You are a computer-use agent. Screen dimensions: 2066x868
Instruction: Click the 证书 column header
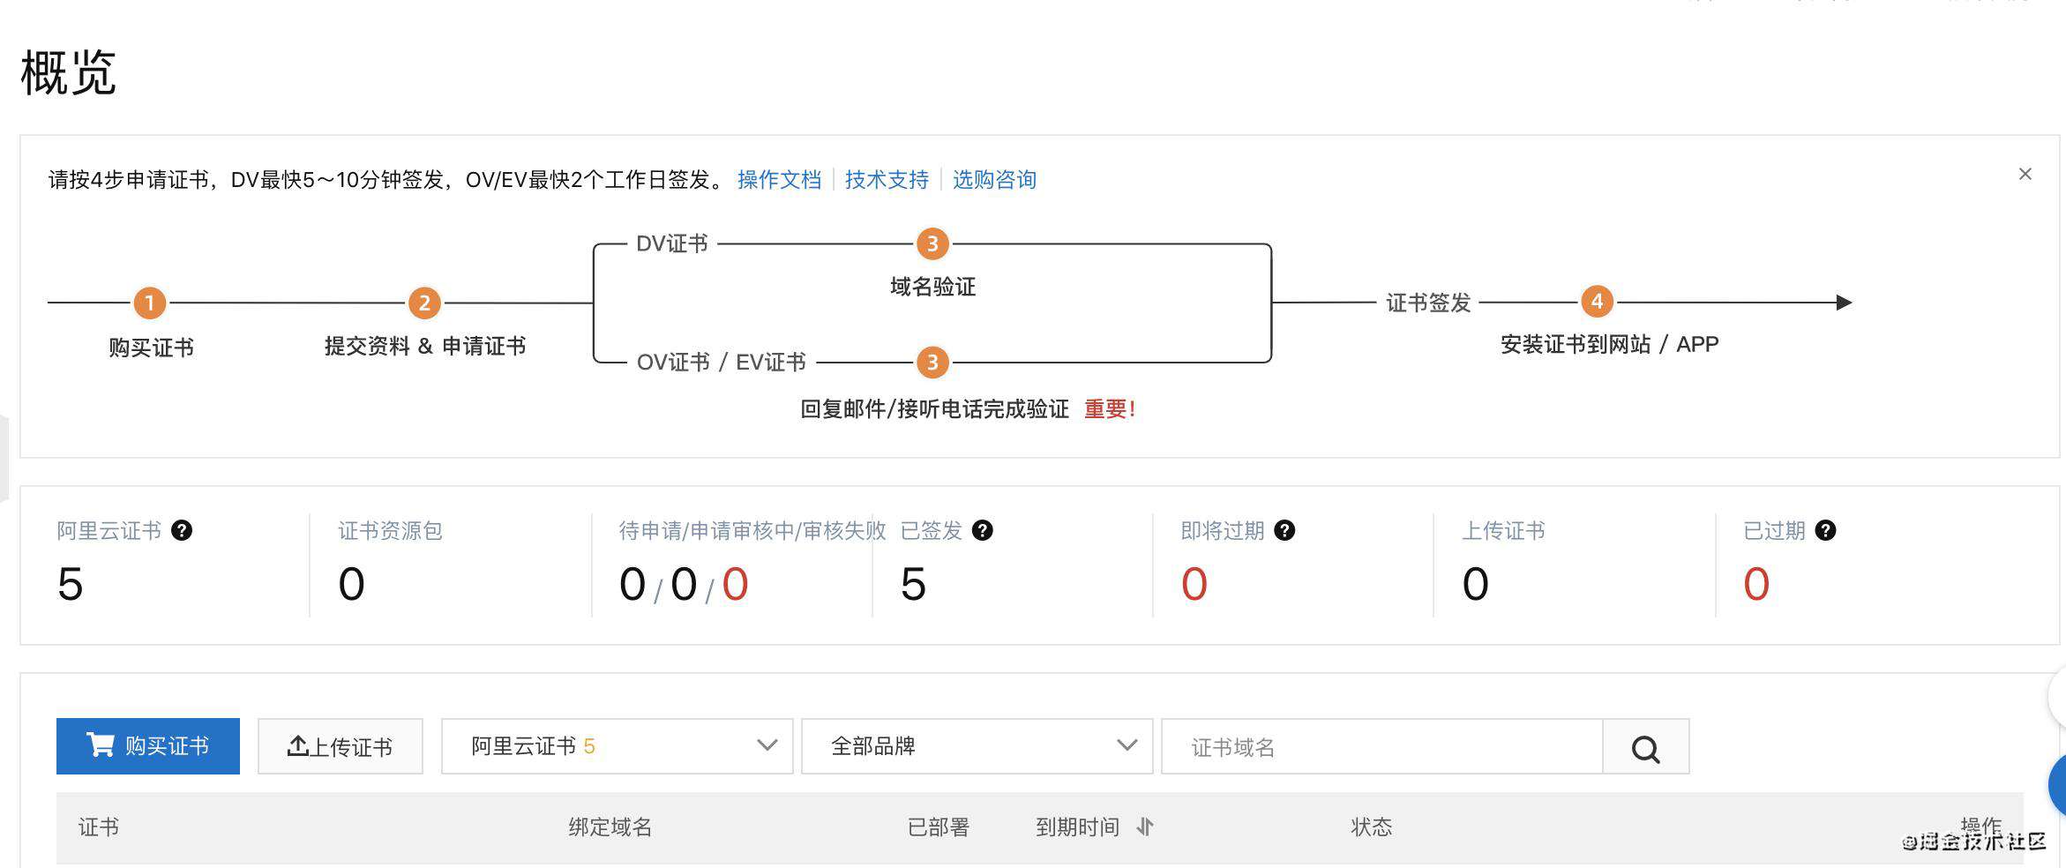click(x=99, y=827)
